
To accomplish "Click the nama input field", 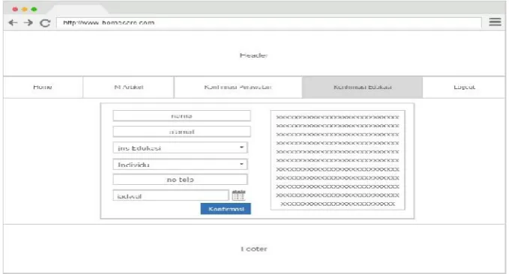I will 181,116.
